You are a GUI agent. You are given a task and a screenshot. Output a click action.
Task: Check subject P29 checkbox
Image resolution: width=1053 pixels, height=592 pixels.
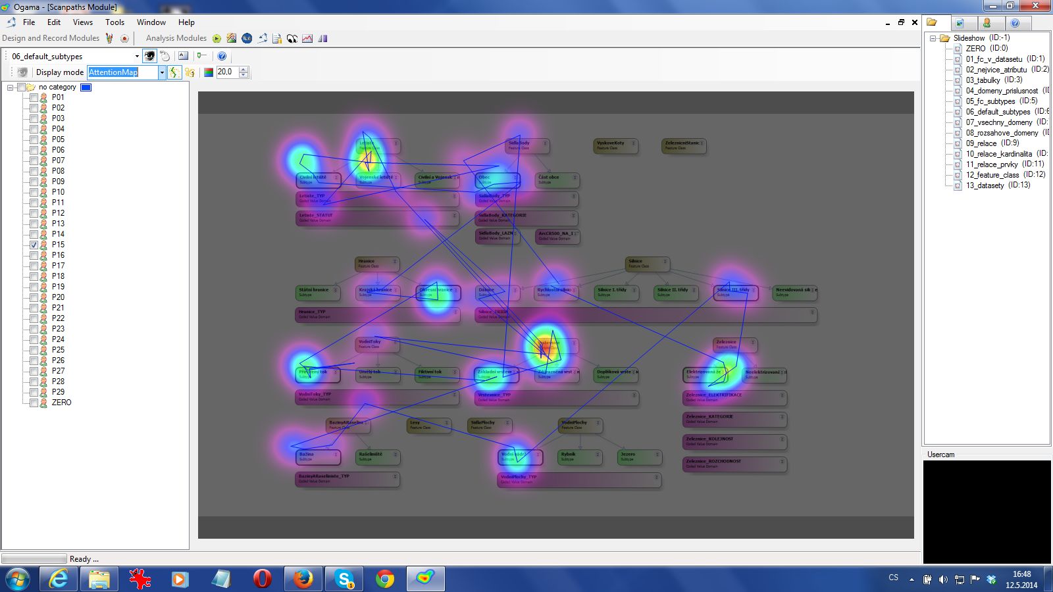pyautogui.click(x=34, y=392)
